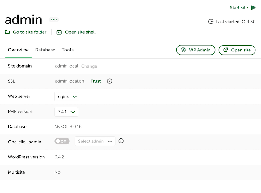Open the Select admin dropdown
This screenshot has width=261, height=193.
coord(95,141)
